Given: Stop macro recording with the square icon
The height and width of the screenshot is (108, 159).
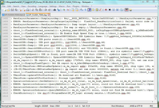Looking at the screenshot, I should tap(110, 10).
